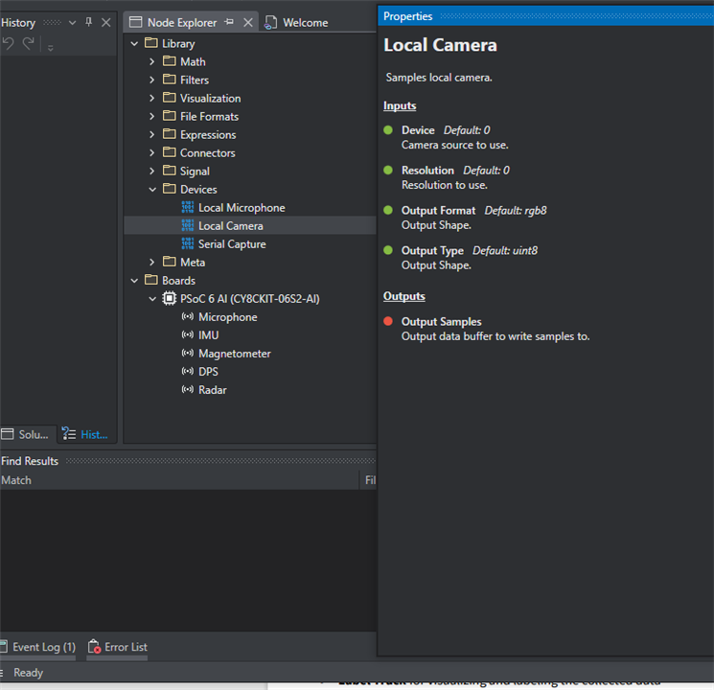Click the DPS sensor icon
Screen dimensions: 714x690
[x=188, y=371]
